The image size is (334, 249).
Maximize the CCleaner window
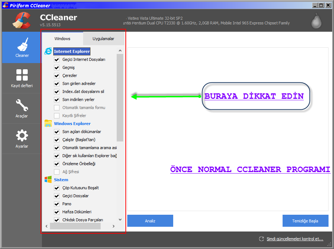point(321,5)
